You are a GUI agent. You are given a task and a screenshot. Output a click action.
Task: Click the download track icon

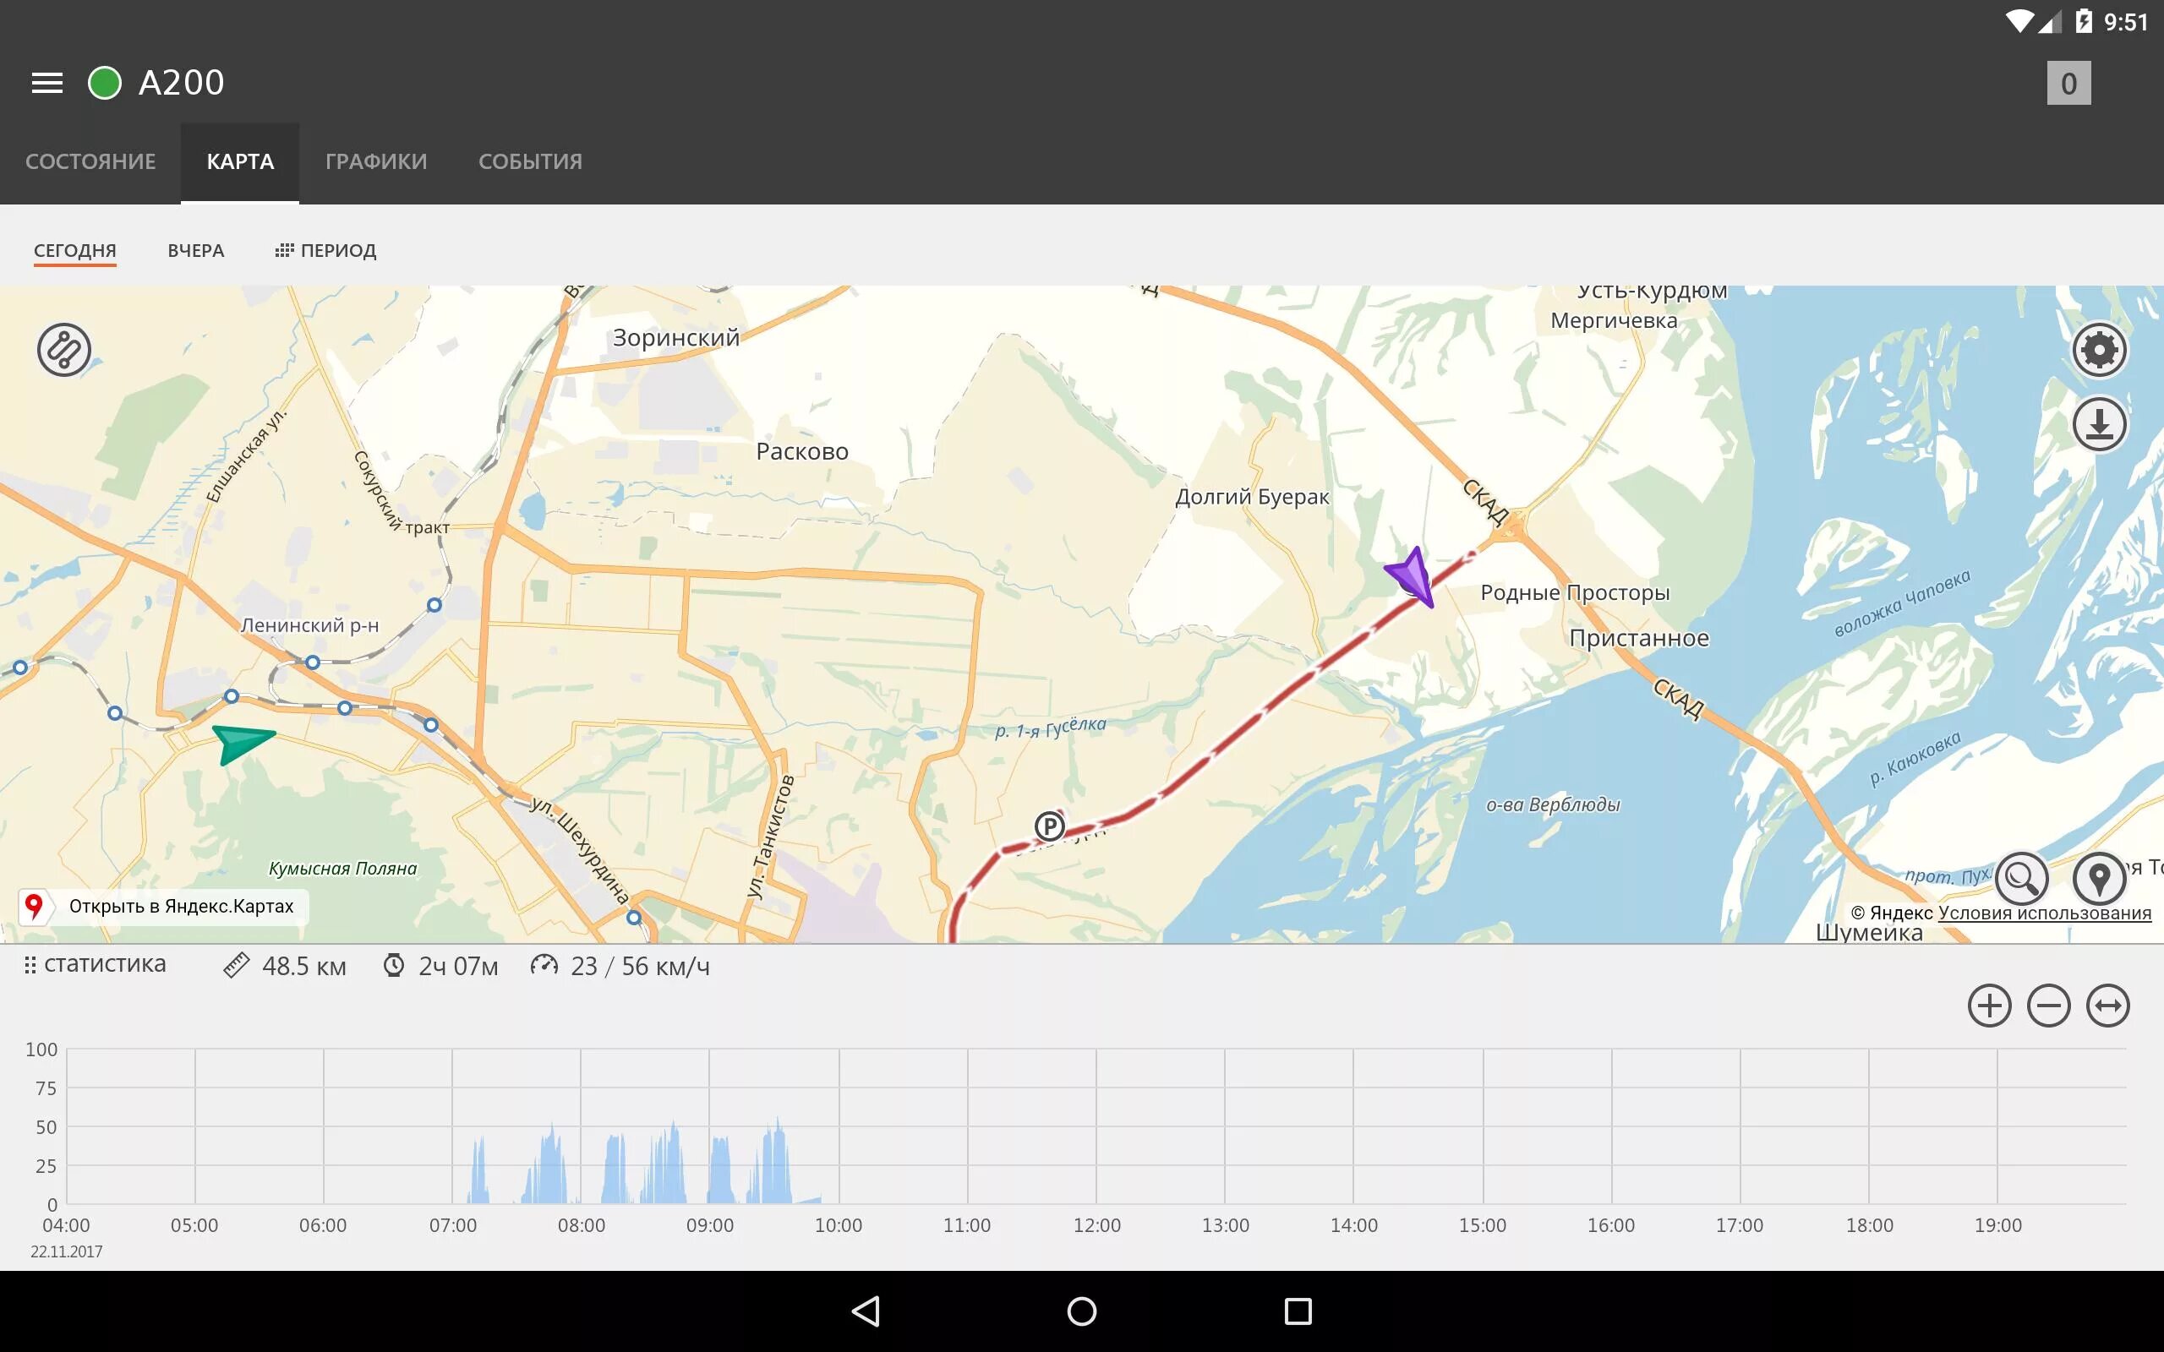tap(2099, 424)
